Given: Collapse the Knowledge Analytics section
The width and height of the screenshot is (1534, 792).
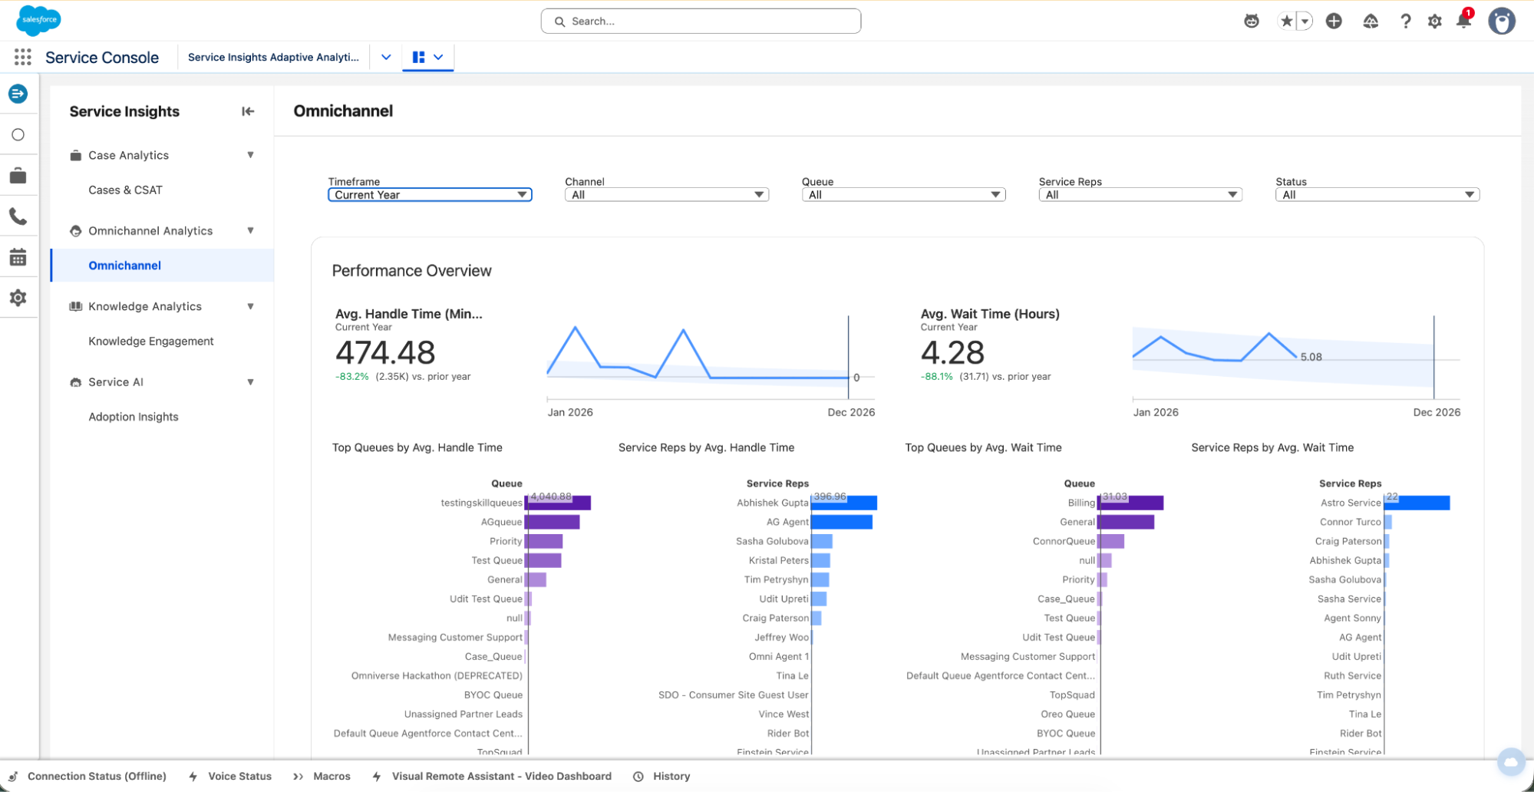Looking at the screenshot, I should (250, 306).
